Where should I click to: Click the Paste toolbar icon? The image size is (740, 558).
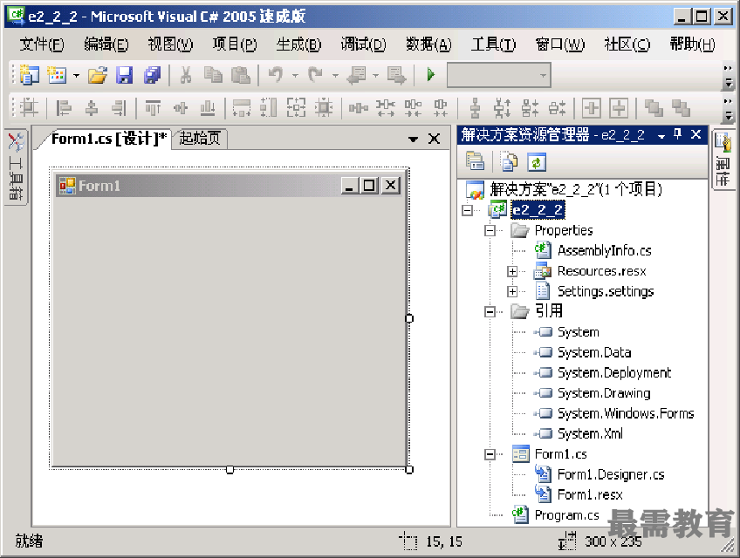pyautogui.click(x=241, y=74)
